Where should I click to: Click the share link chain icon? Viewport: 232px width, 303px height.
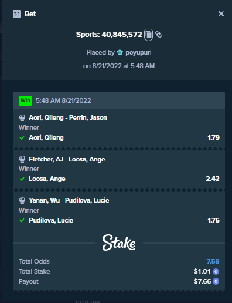[158, 35]
